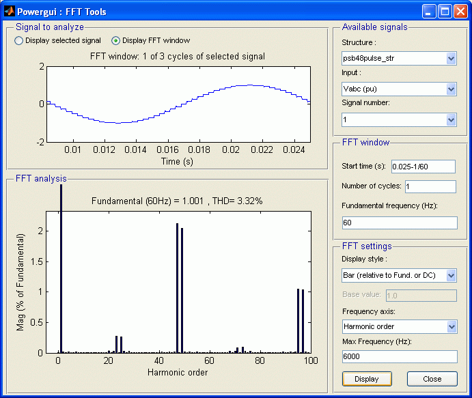The width and height of the screenshot is (472, 398).
Task: Select the Max Frequency field showing 6000
Action: coord(399,356)
